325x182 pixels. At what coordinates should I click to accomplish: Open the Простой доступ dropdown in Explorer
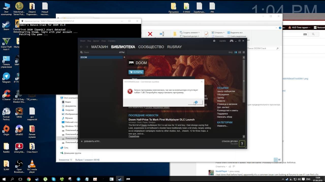[190, 36]
